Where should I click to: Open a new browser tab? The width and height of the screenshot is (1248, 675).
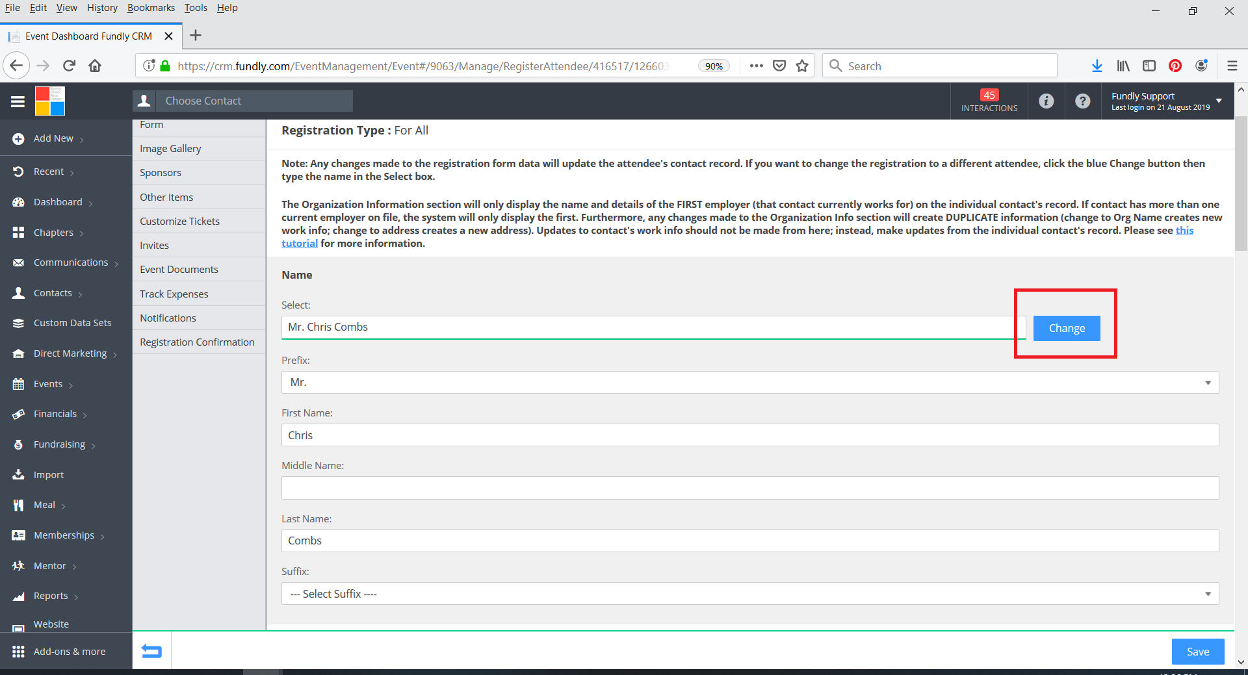[196, 36]
